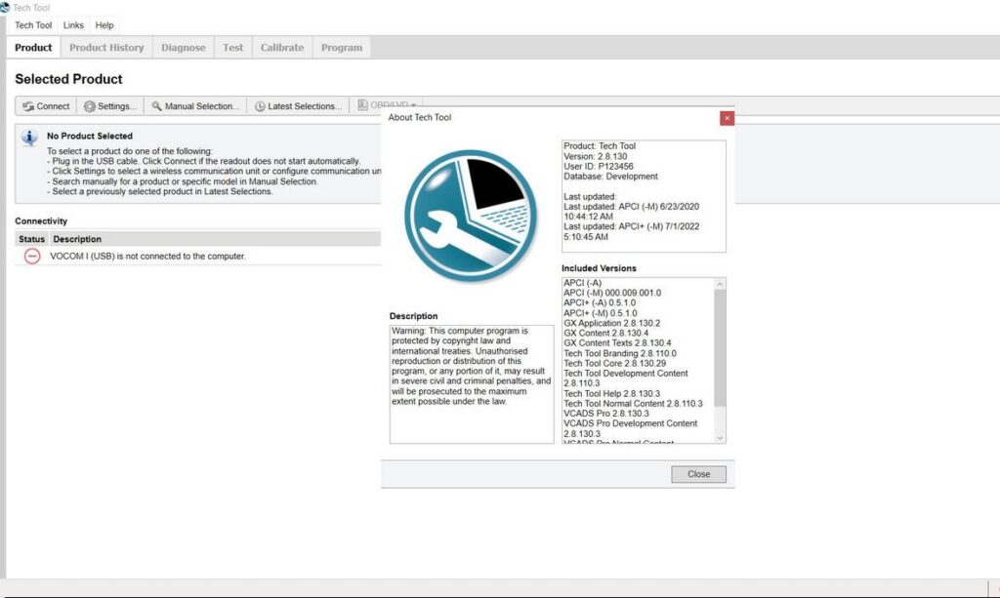
Task: Open the Links menu
Action: [x=73, y=24]
